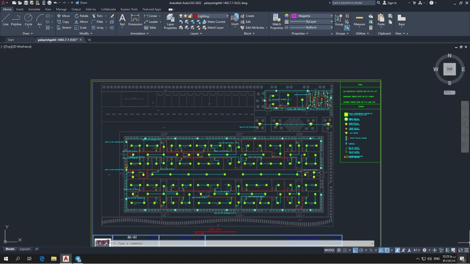Viewport: 470px width, 264px height.
Task: Toggle MODEL space button in status bar
Action: click(329, 250)
